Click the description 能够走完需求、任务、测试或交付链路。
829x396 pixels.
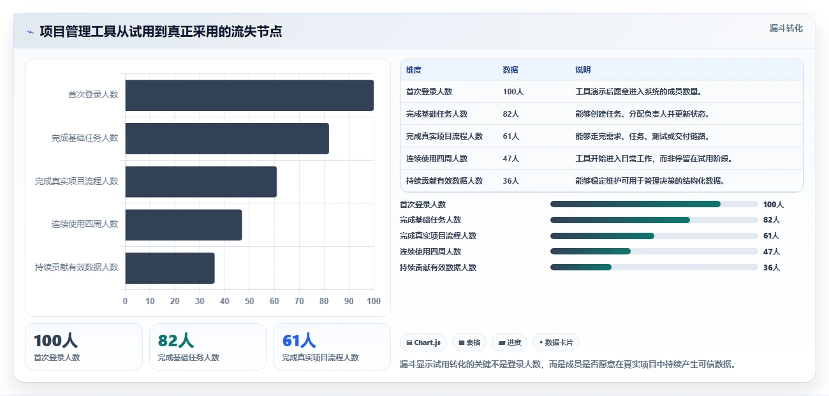click(x=642, y=136)
